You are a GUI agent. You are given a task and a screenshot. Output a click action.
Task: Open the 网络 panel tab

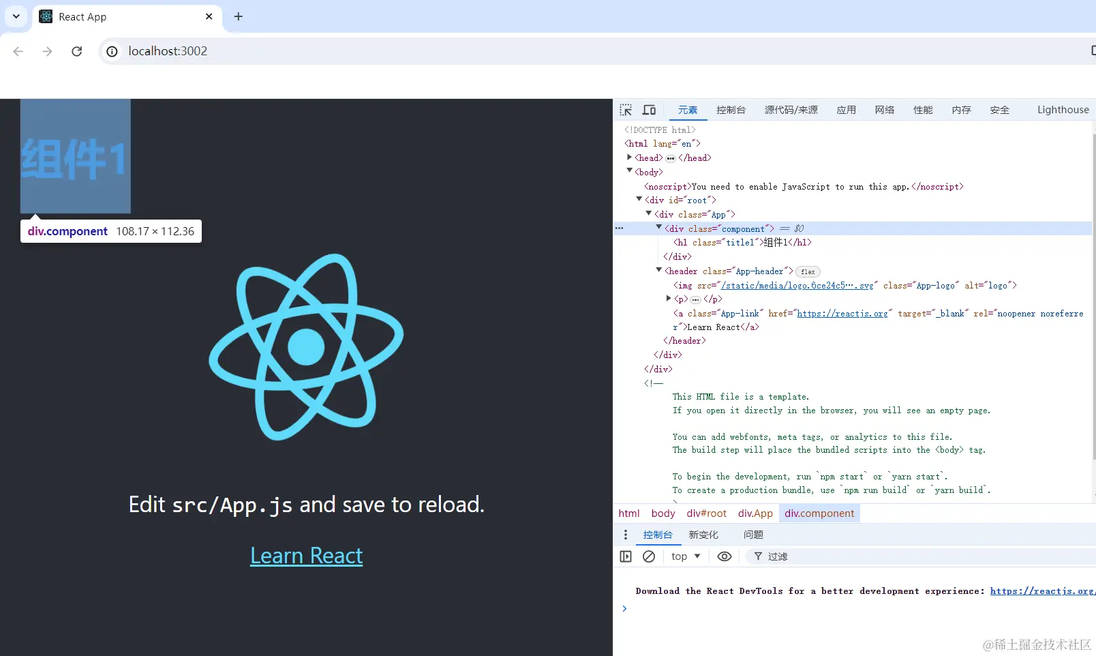884,110
